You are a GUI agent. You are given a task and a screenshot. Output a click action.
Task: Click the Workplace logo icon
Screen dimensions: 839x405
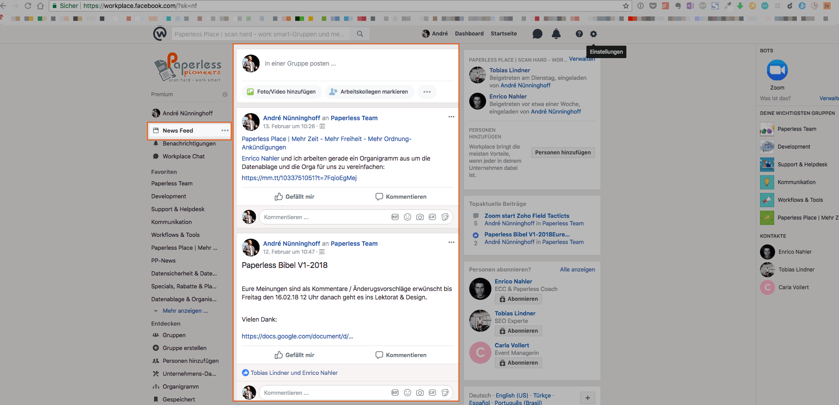coord(159,34)
